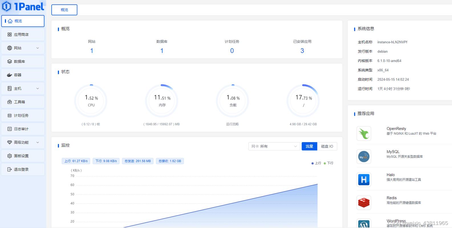Click the 已安装应用 count number 3
This screenshot has height=228, width=452.
coord(302,51)
